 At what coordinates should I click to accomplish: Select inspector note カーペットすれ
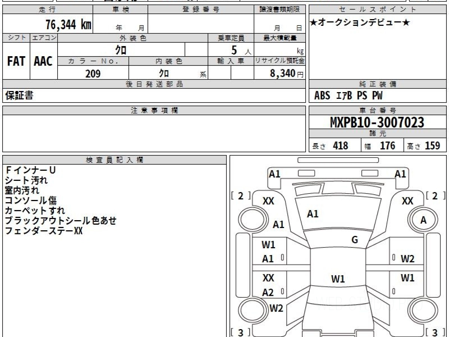35,210
